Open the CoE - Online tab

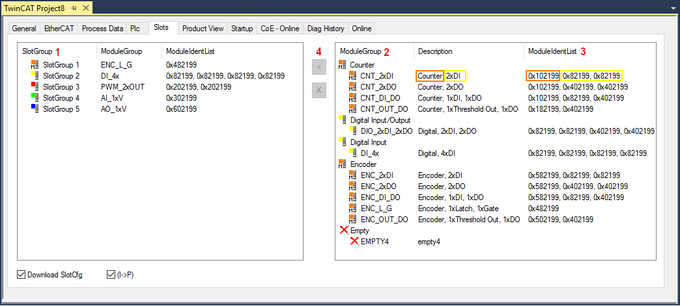click(x=280, y=29)
